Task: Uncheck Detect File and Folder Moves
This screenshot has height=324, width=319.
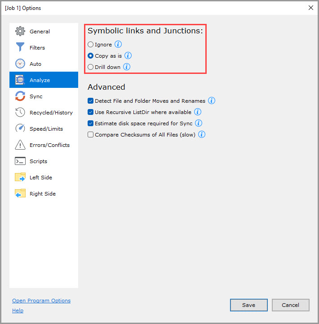Action: pyautogui.click(x=91, y=101)
